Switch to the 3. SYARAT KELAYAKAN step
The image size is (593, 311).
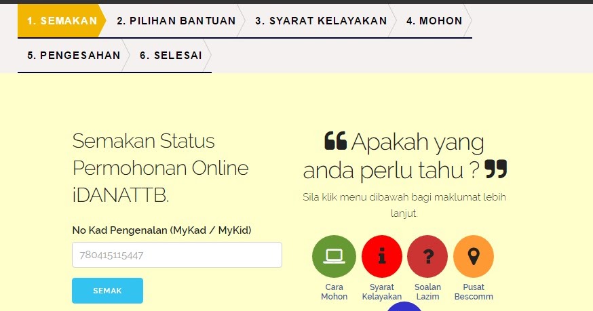(321, 21)
